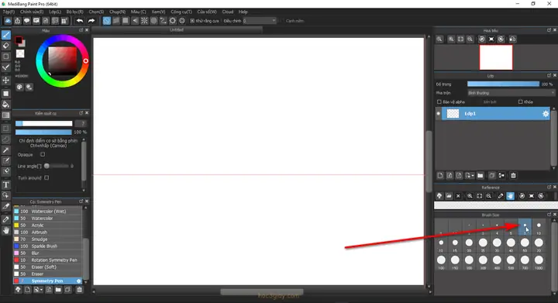Click the Undo arrow in toolbar
This screenshot has height=303, width=558.
[80, 21]
